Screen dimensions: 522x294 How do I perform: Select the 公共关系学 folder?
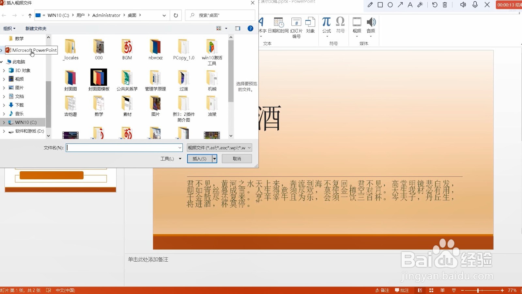(x=127, y=80)
